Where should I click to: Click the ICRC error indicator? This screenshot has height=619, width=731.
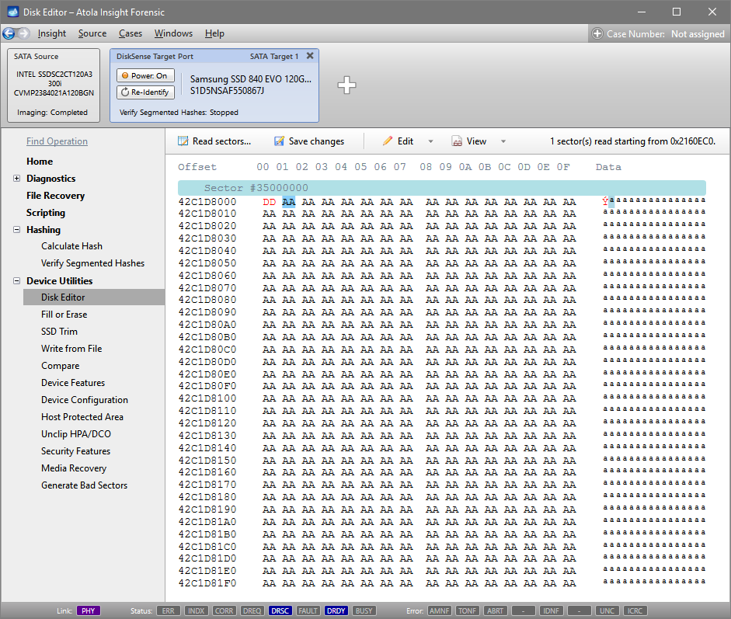pos(635,610)
